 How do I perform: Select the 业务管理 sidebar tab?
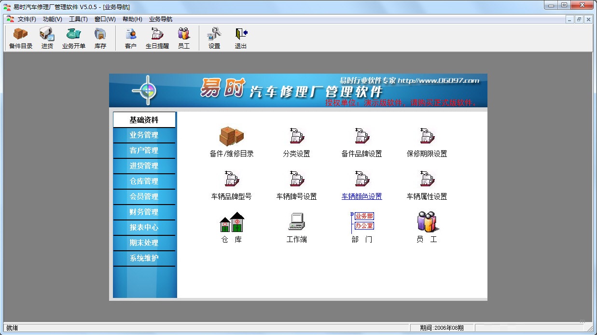coord(144,135)
